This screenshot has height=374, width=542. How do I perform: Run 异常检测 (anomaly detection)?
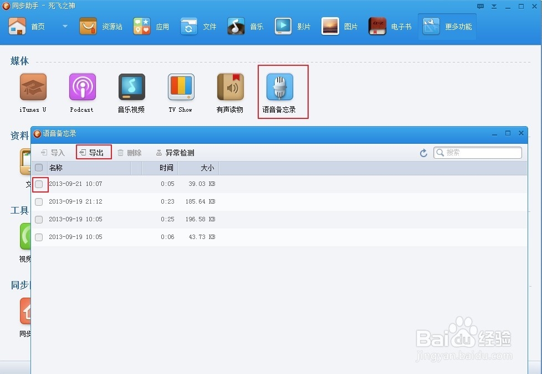click(x=178, y=153)
